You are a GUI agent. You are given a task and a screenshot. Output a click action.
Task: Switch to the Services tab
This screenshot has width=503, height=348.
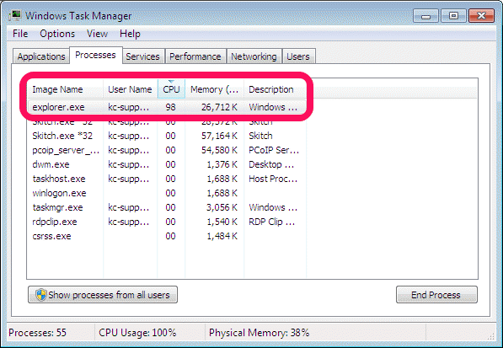(x=142, y=56)
